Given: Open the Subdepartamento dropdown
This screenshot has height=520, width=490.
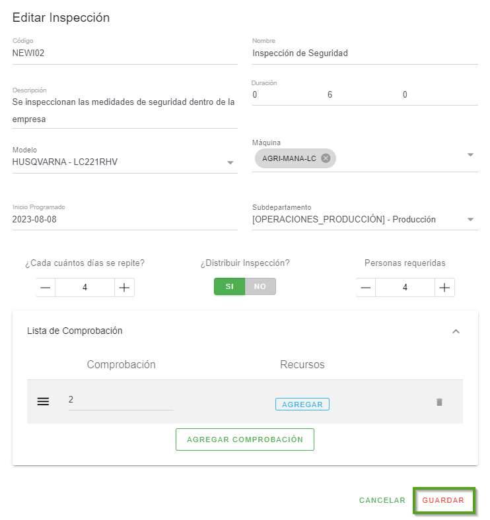Looking at the screenshot, I should [470, 220].
